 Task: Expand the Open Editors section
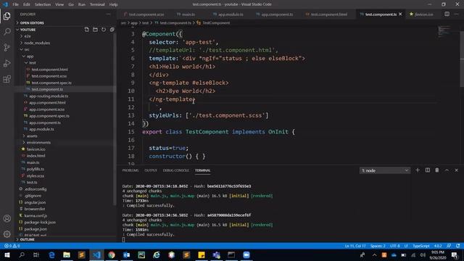65,22
